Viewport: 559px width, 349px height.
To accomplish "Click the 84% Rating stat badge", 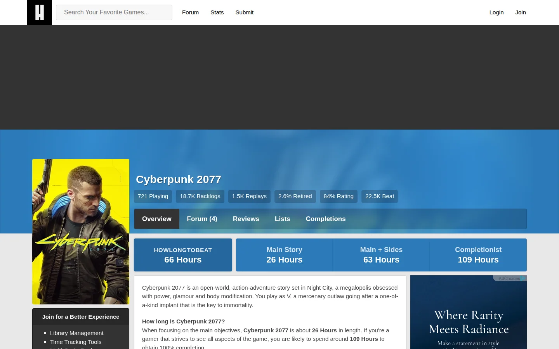I will [339, 196].
